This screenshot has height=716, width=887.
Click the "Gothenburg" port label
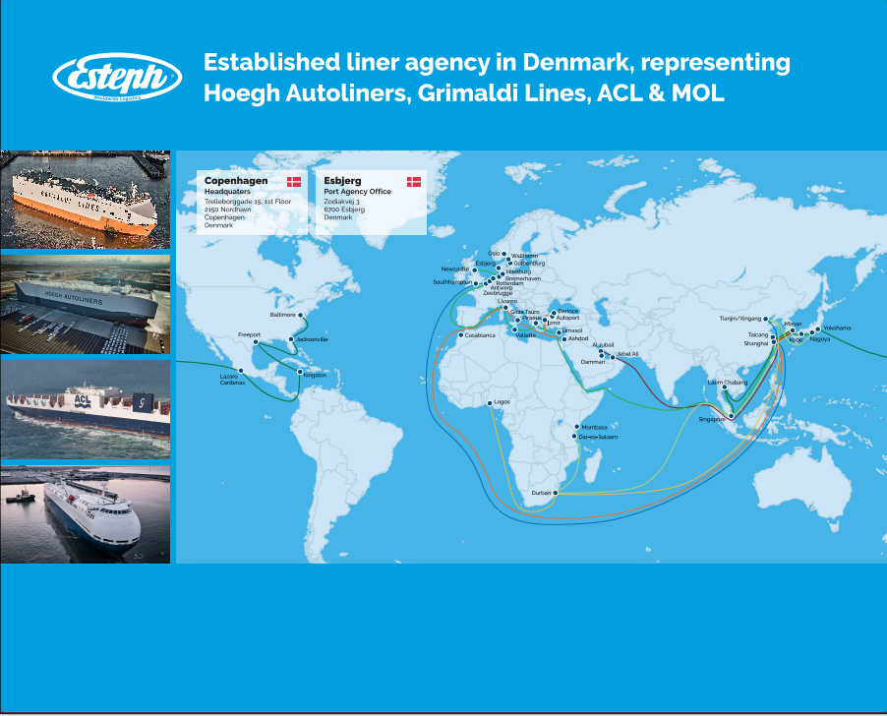click(x=529, y=263)
